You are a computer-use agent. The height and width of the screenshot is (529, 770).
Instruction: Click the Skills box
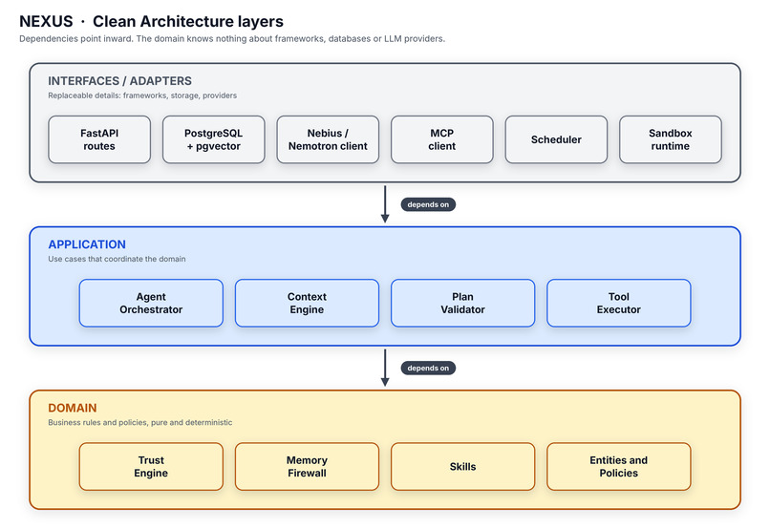coord(462,466)
